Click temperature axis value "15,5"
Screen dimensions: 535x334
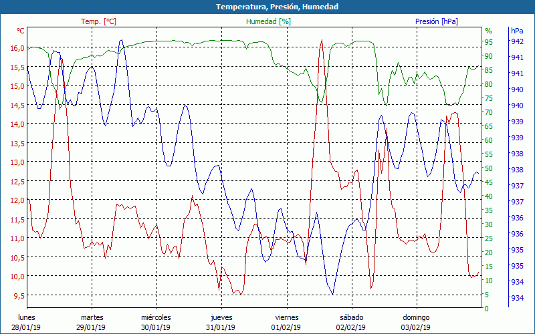click(x=18, y=67)
